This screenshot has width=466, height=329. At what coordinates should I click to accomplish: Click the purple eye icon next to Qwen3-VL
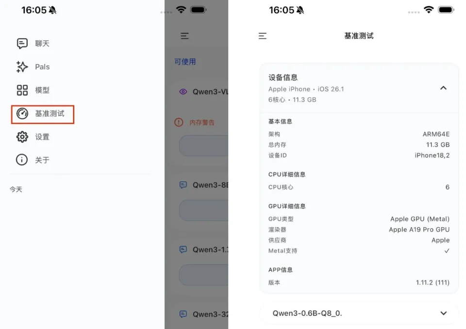point(183,92)
